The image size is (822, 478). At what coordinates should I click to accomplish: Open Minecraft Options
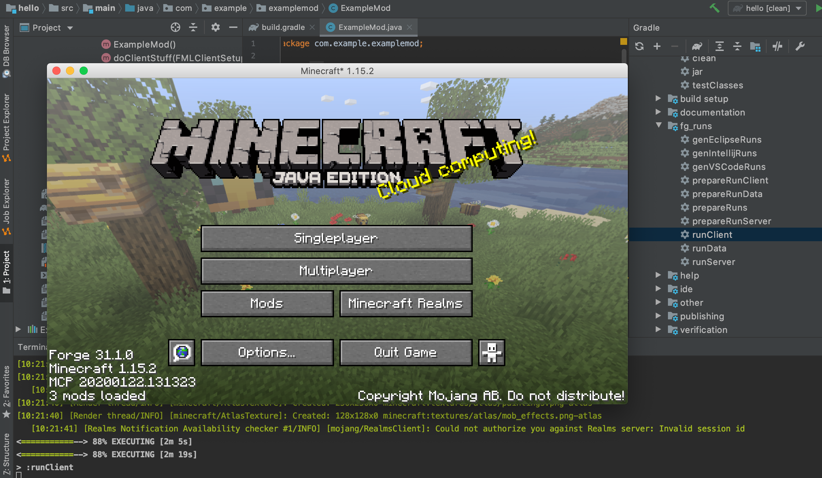[267, 352]
